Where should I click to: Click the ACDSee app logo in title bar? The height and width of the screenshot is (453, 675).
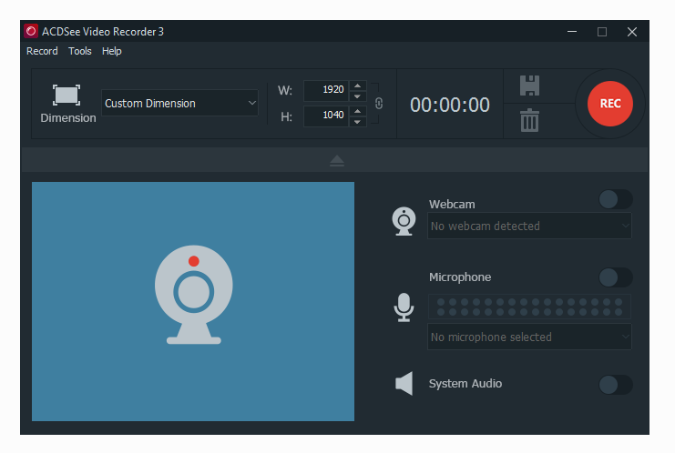(31, 31)
